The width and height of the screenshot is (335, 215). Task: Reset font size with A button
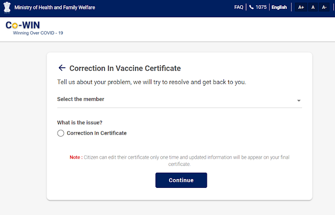[x=312, y=7]
